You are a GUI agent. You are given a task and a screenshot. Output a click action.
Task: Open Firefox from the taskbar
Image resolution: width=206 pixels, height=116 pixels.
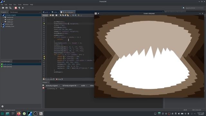point(19,114)
